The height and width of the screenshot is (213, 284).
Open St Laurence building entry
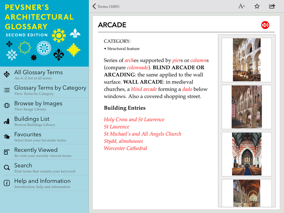coord(116,127)
